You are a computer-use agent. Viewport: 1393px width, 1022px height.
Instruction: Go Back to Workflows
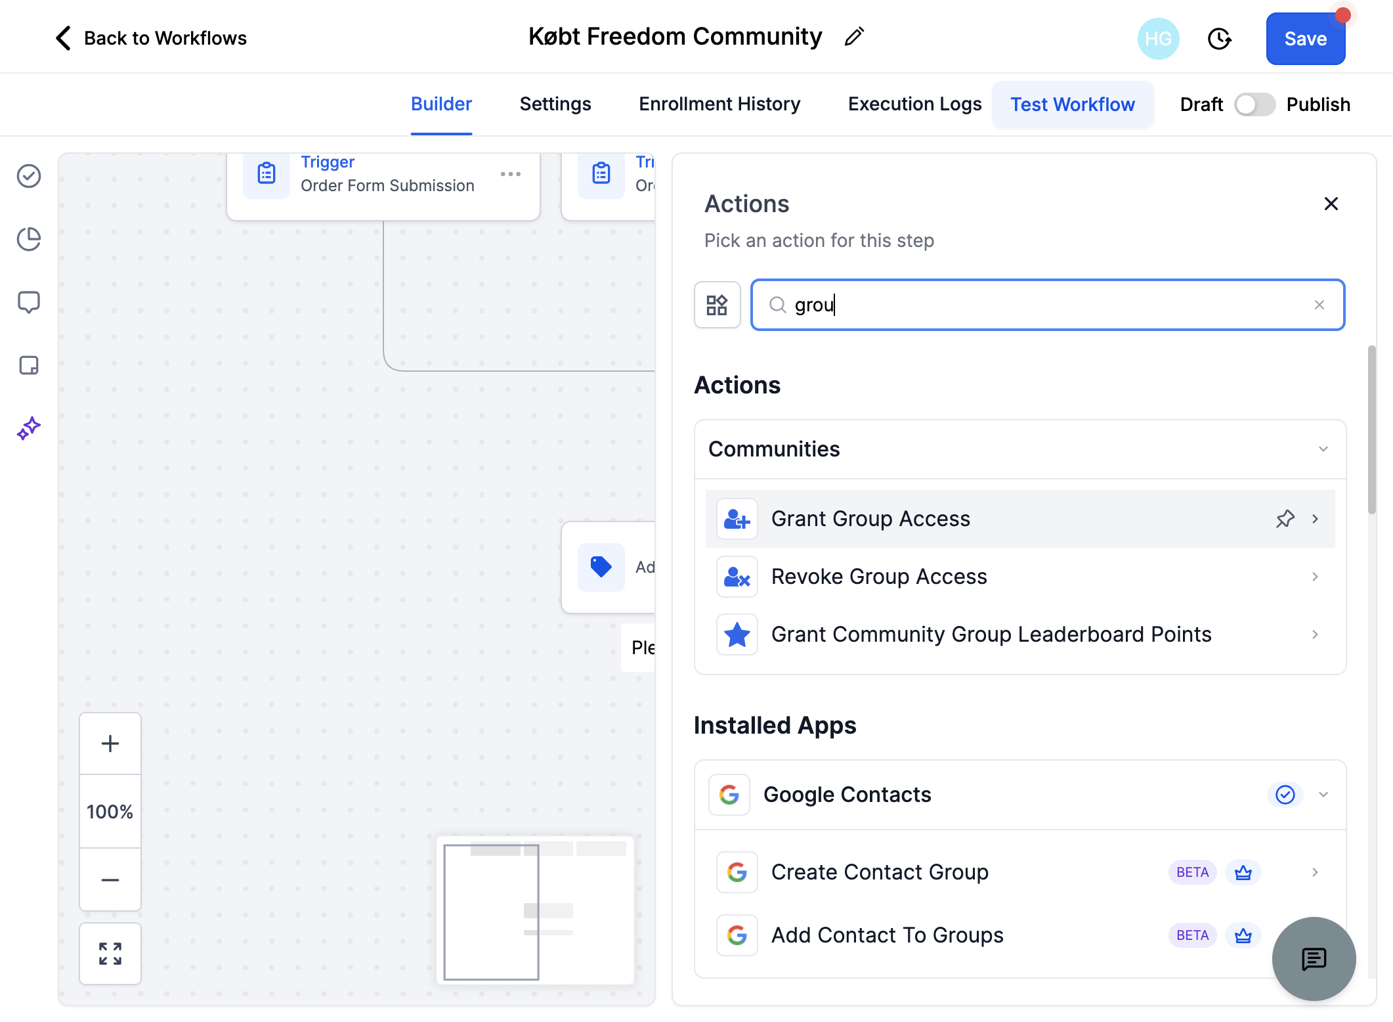151,38
